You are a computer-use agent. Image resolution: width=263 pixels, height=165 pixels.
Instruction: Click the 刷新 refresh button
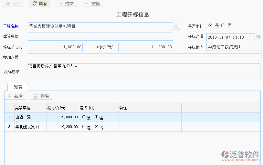click(40, 4)
